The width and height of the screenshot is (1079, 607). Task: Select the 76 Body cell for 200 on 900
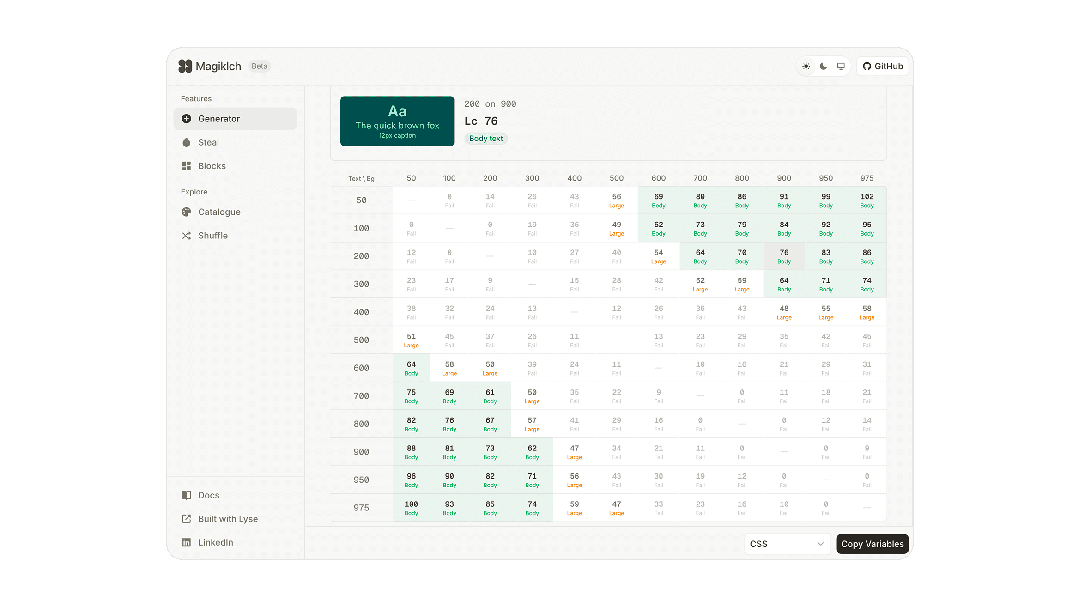[x=784, y=256]
